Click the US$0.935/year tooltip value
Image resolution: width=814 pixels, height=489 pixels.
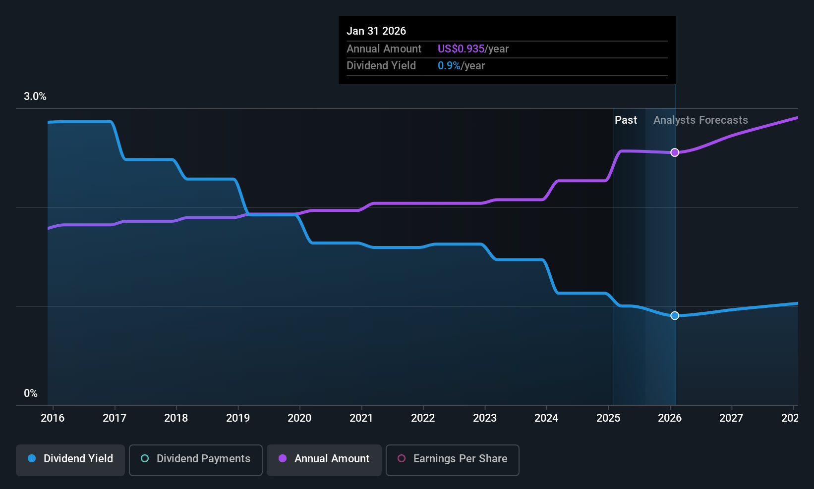coord(473,49)
